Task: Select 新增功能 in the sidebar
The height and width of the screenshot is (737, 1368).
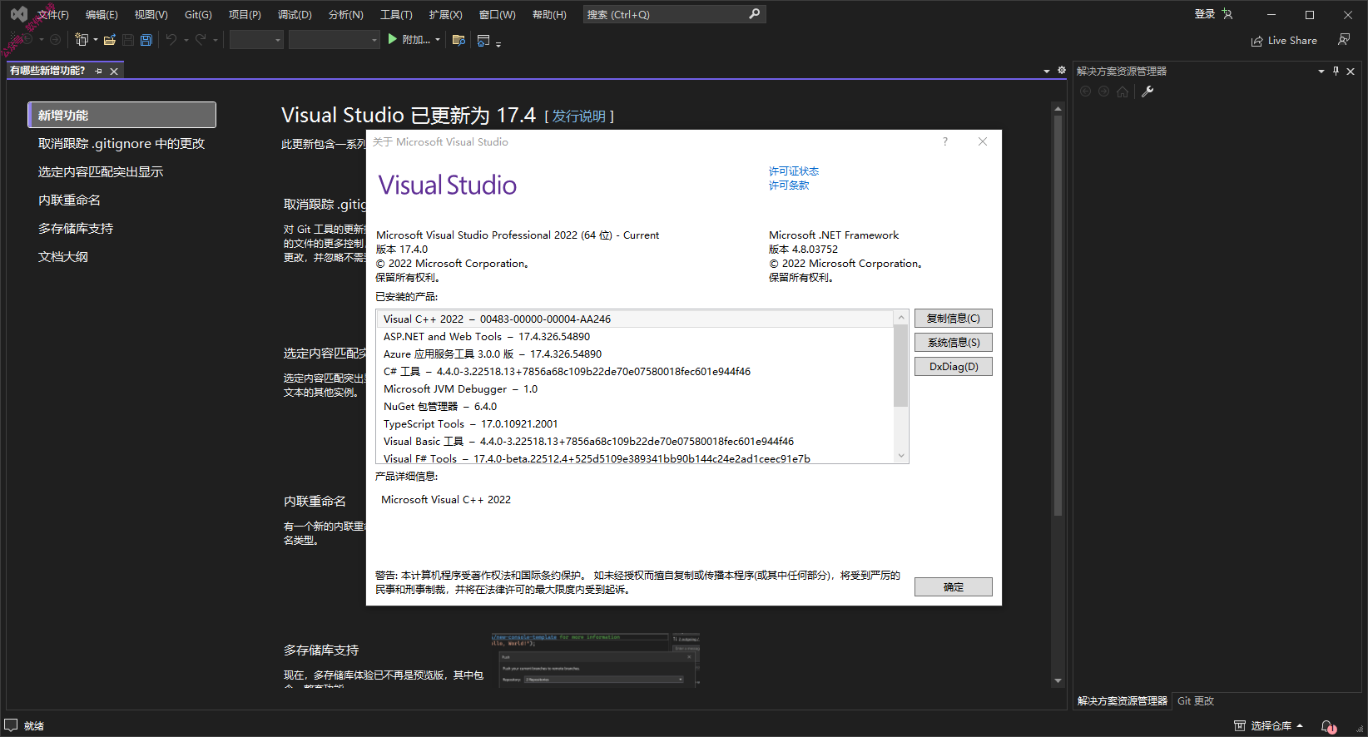Action: click(x=121, y=115)
